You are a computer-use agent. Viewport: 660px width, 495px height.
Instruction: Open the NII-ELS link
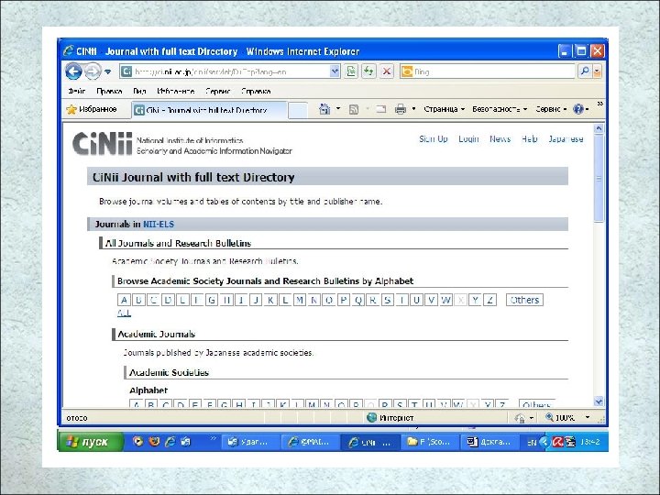pyautogui.click(x=159, y=224)
